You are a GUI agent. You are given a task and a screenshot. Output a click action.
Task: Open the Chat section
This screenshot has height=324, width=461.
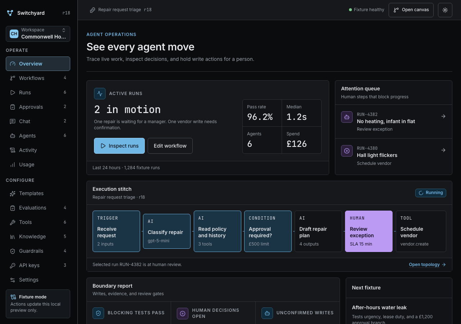coord(38,121)
